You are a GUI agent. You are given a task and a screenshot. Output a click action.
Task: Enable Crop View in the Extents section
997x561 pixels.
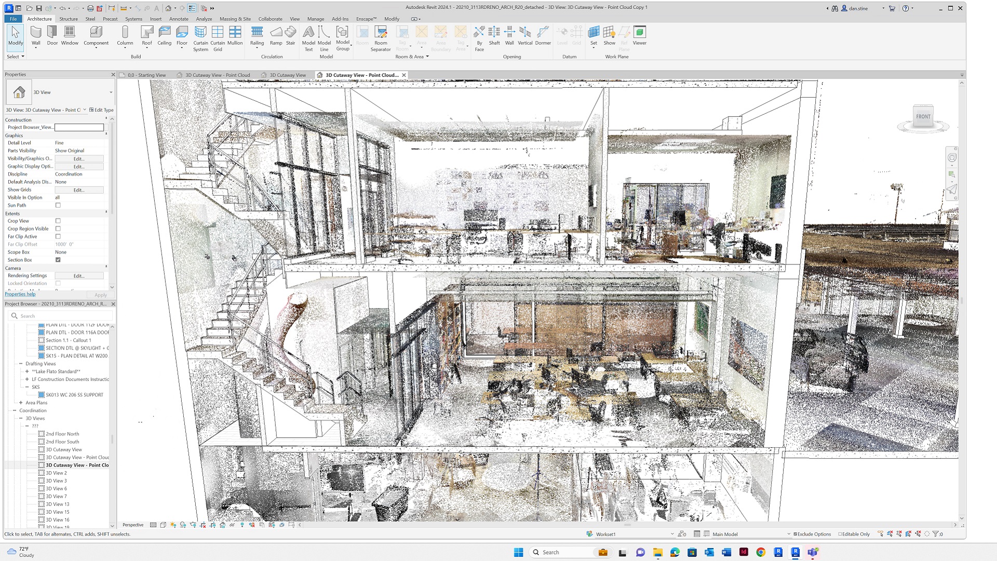(x=58, y=221)
